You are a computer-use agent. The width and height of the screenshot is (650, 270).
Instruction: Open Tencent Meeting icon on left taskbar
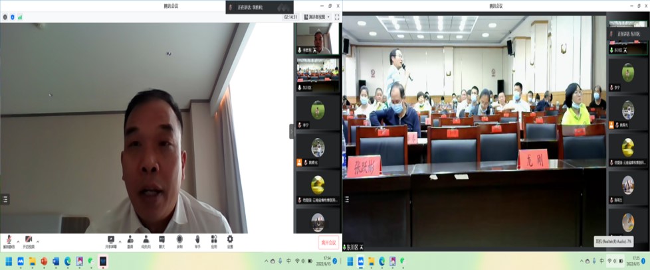21,261
